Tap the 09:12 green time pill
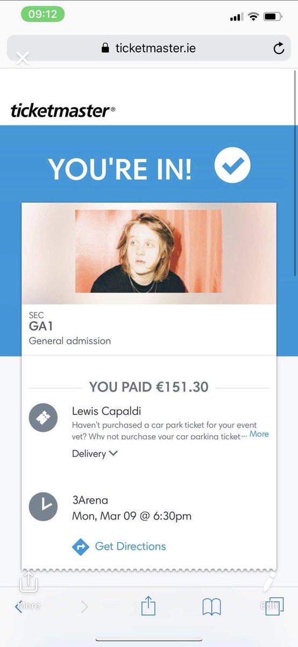Viewport: 298px width, 647px height. (x=42, y=14)
